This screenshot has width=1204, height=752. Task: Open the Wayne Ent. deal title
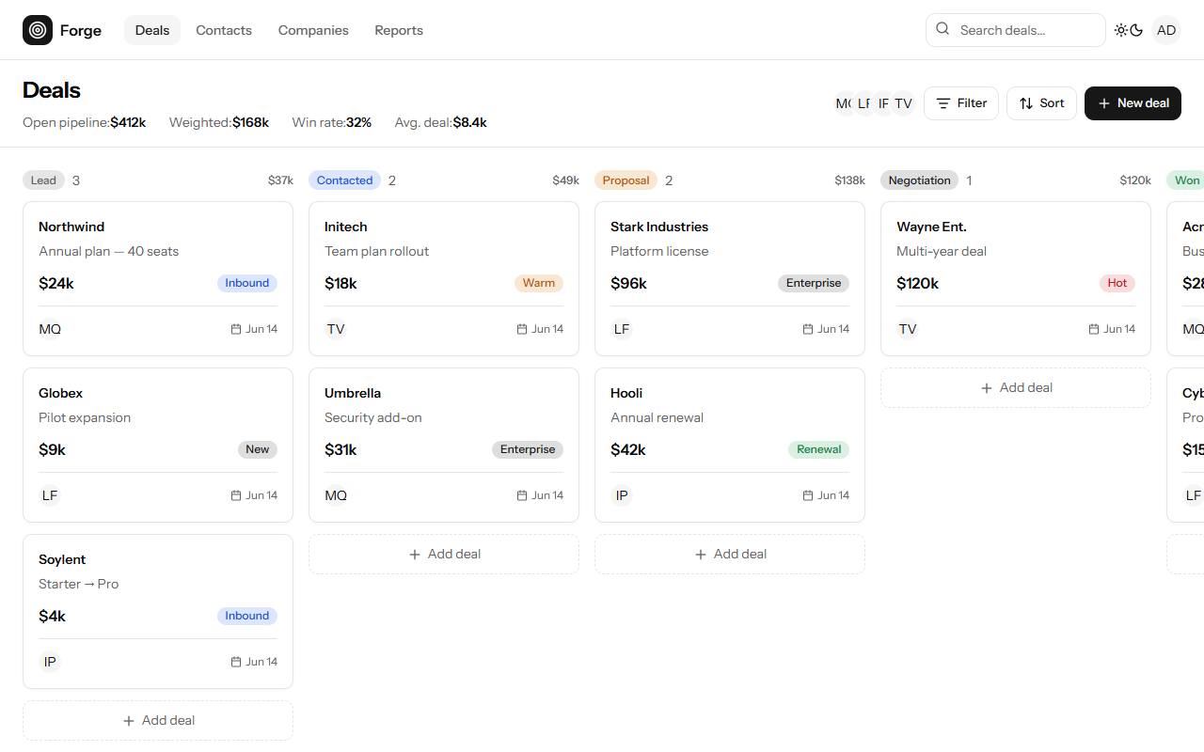coord(931,227)
